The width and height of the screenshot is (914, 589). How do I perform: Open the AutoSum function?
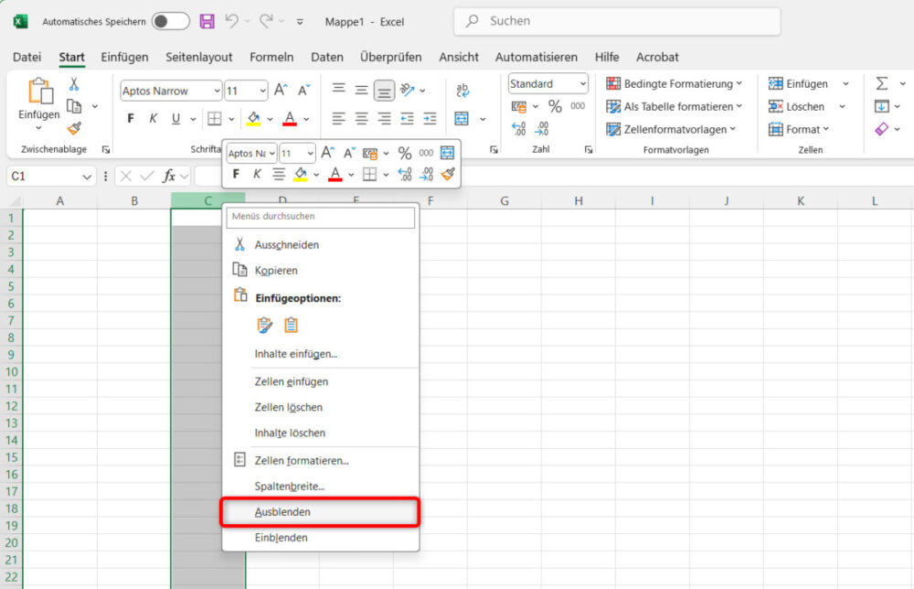pyautogui.click(x=883, y=83)
